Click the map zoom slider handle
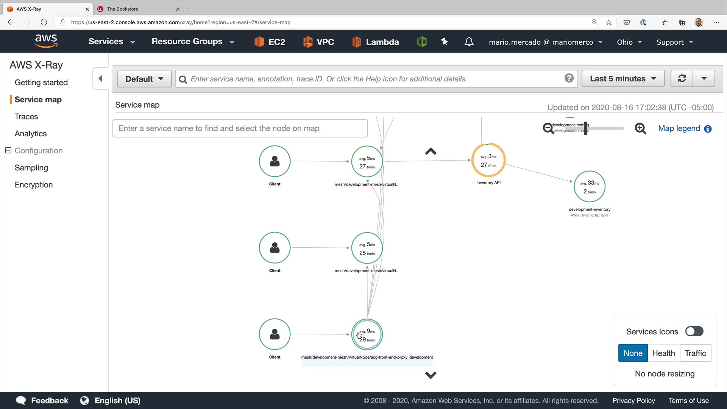This screenshot has height=409, width=727. [x=585, y=128]
